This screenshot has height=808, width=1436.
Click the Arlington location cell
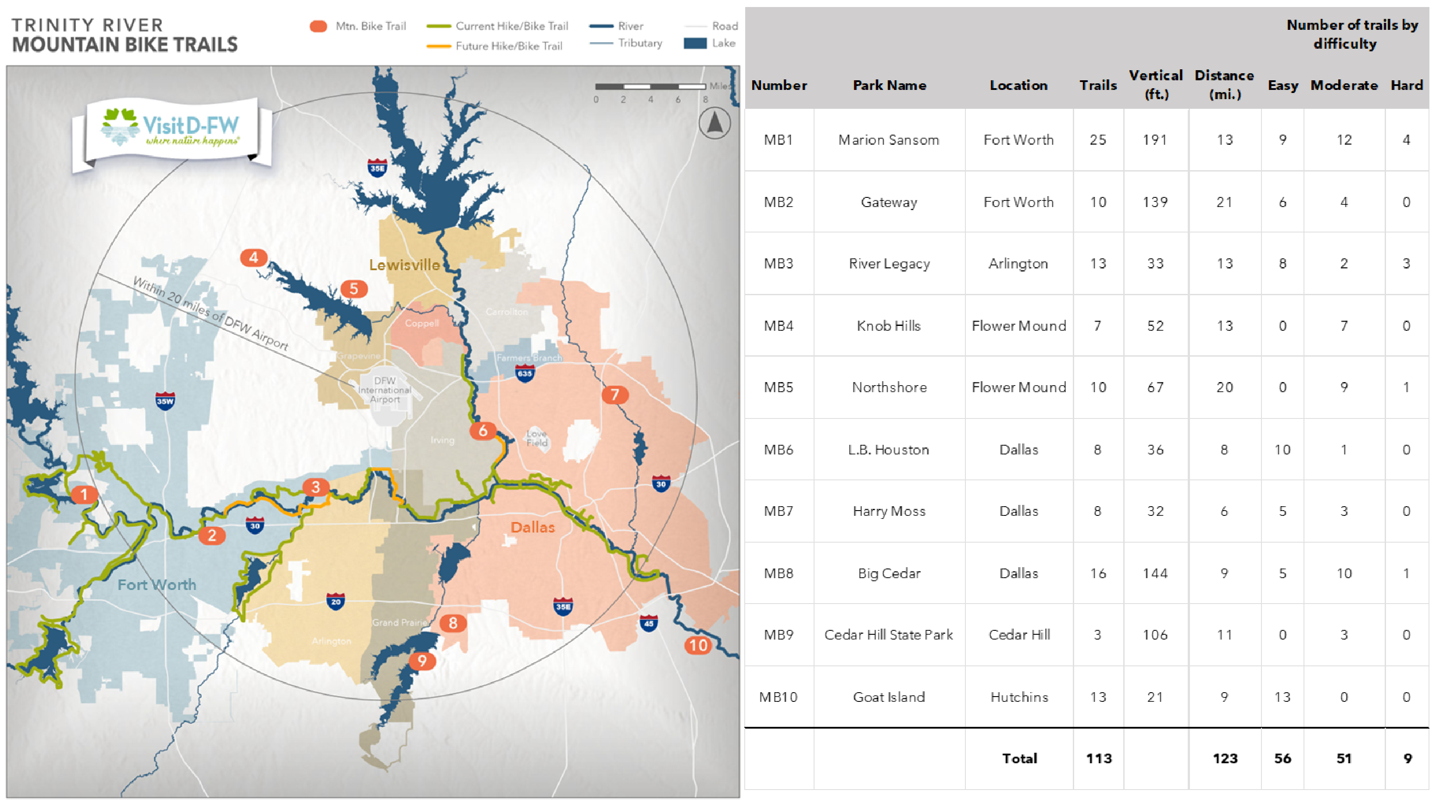(1018, 264)
